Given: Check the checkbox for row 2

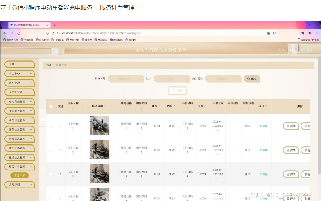Looking at the screenshot, I should point(51,150).
